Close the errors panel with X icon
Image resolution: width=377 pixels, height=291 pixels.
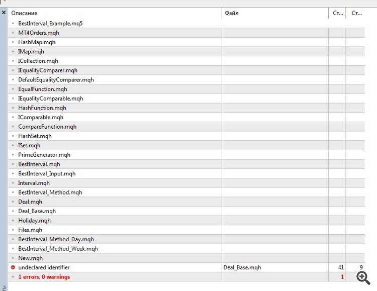pos(4,12)
